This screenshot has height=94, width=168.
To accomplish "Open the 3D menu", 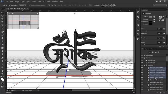I will click(44, 2).
